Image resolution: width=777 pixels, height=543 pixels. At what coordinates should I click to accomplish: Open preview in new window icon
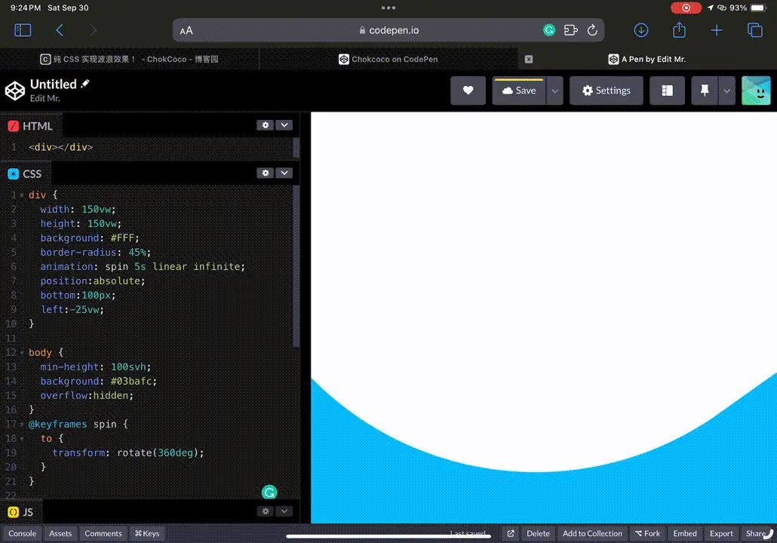tap(511, 534)
